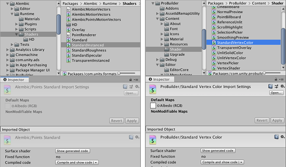Click the VertexPicker shader icon
The height and width of the screenshot is (167, 286).
point(214,63)
